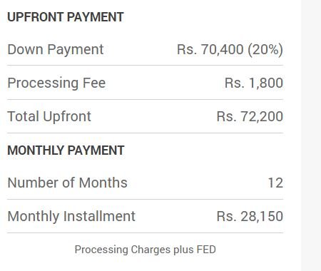Click the divider line below Monthly Installment row
Image resolution: width=321 pixels, height=271 pixels.
(x=145, y=232)
